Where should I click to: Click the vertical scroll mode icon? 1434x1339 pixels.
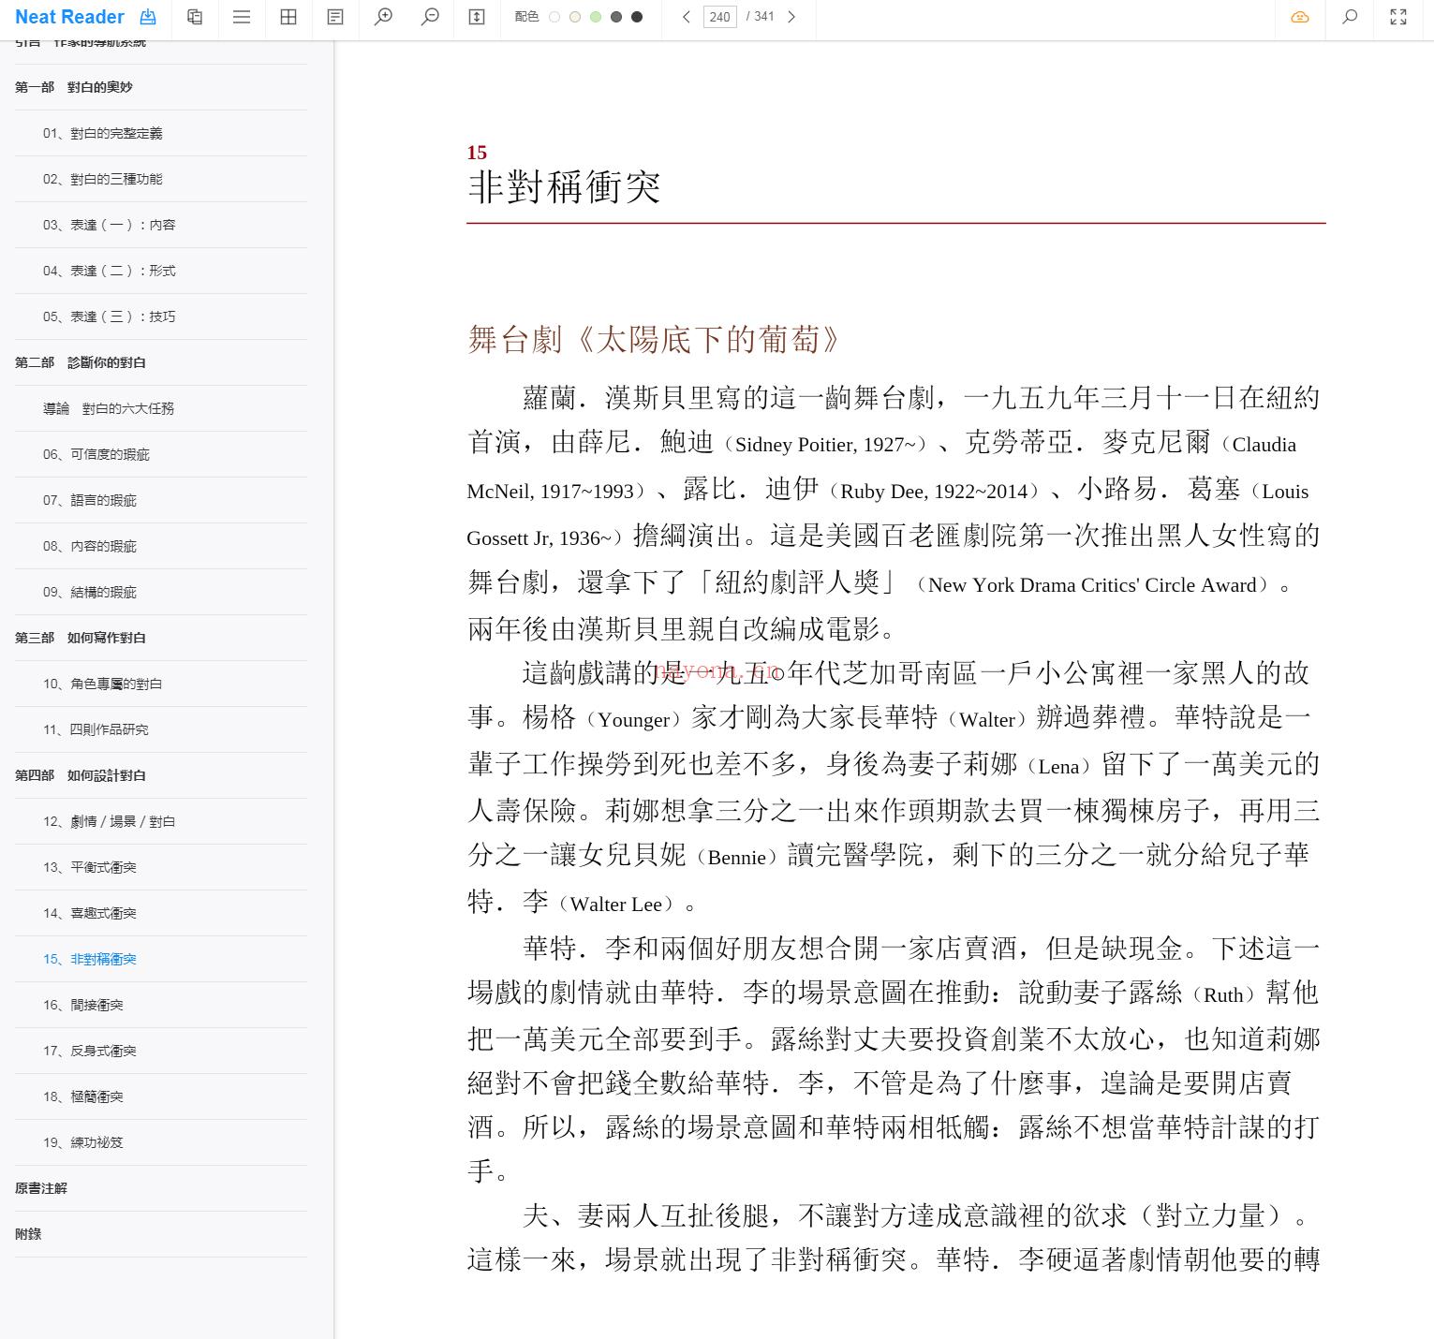click(x=477, y=17)
